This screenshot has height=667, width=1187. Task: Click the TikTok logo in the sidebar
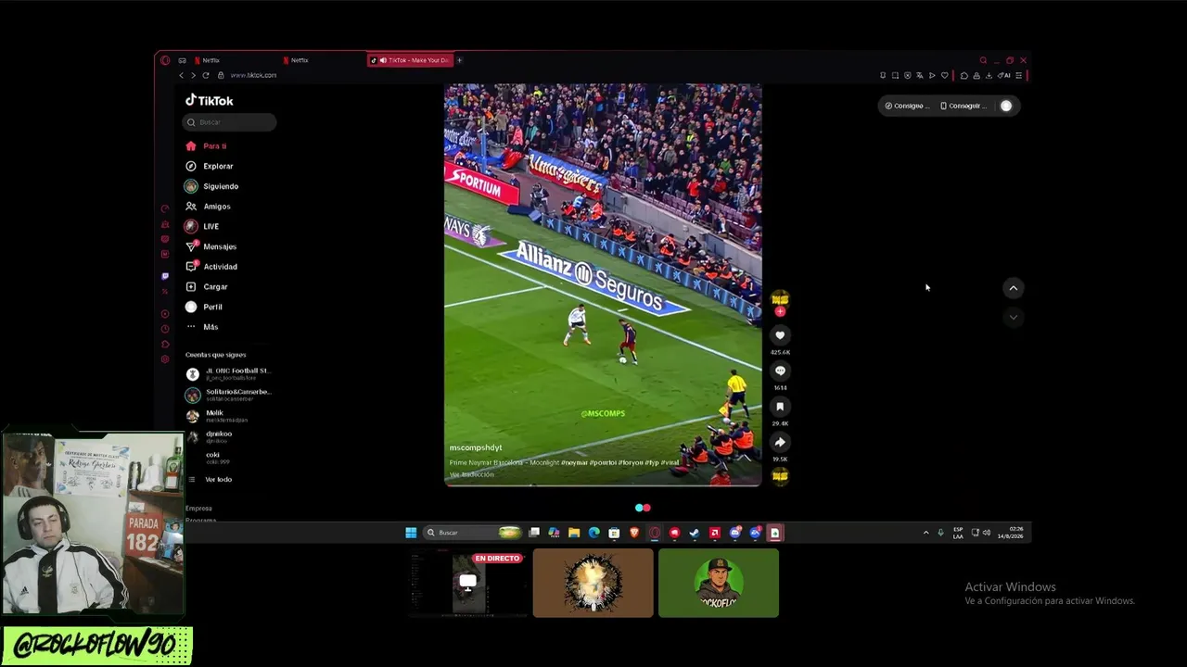[210, 100]
